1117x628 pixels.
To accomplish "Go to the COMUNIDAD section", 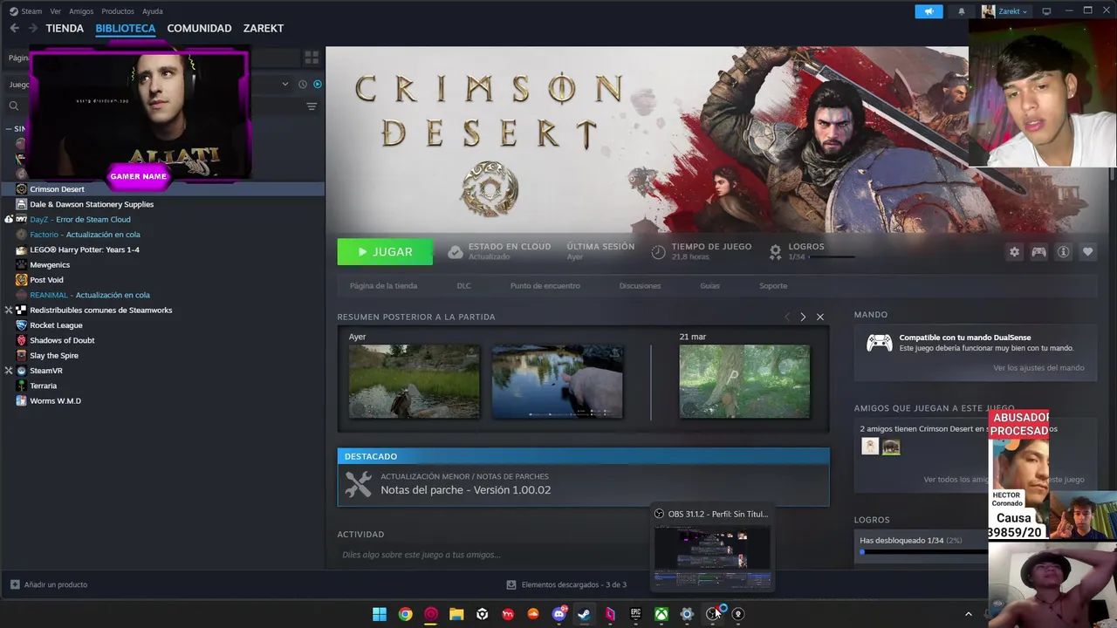I will (199, 28).
